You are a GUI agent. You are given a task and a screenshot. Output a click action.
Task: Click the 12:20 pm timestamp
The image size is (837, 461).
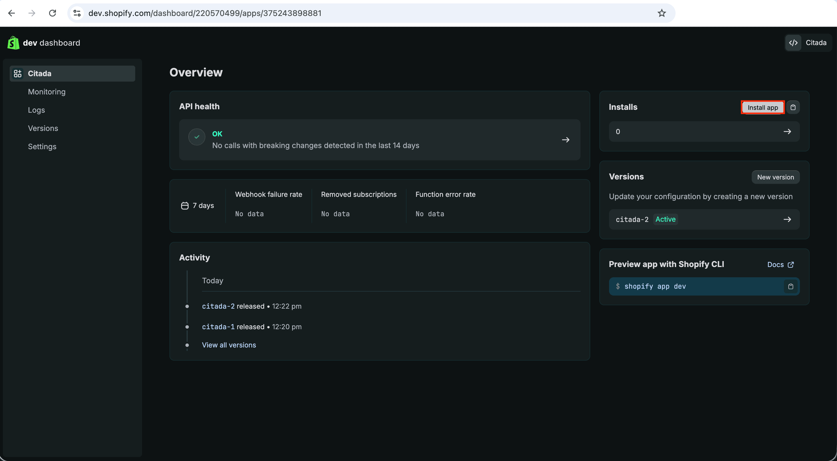coord(287,327)
